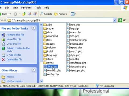The width and height of the screenshot is (129, 96).
Task: Open the Views dropdown button
Action: pyautogui.click(x=73, y=14)
